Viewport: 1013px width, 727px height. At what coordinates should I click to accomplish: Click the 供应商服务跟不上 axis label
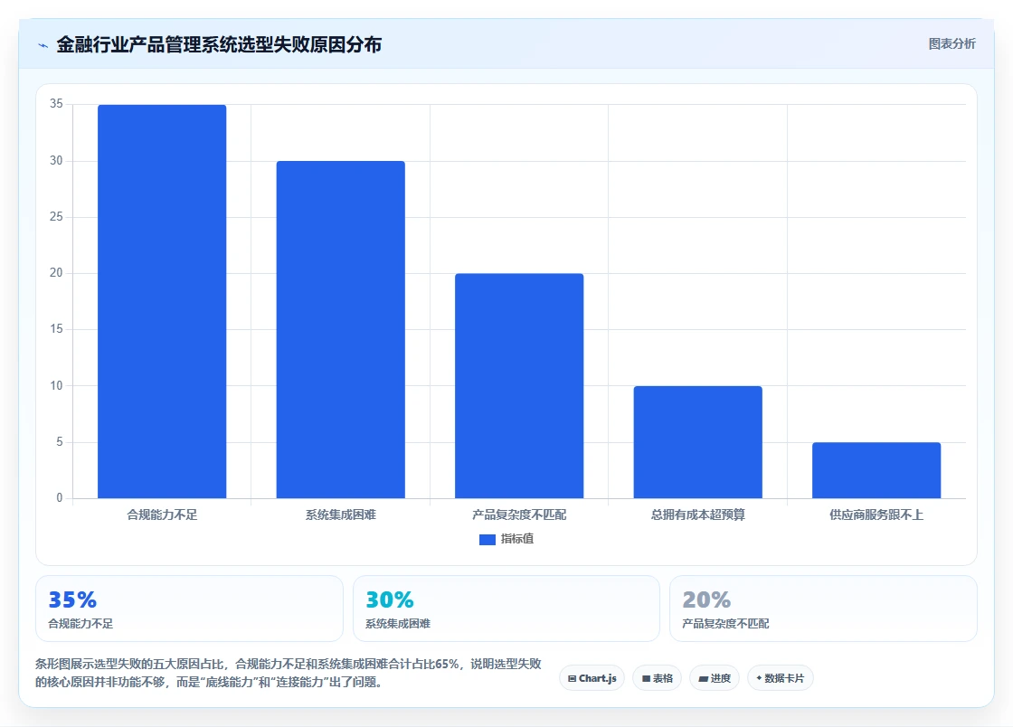pos(876,515)
